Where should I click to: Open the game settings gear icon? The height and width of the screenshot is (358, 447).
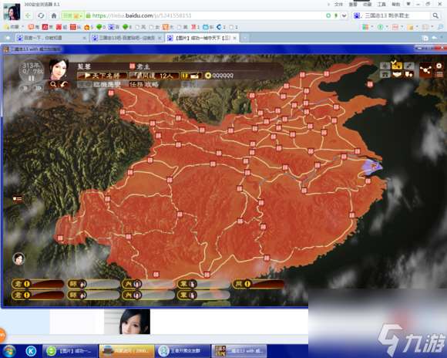coord(439,66)
